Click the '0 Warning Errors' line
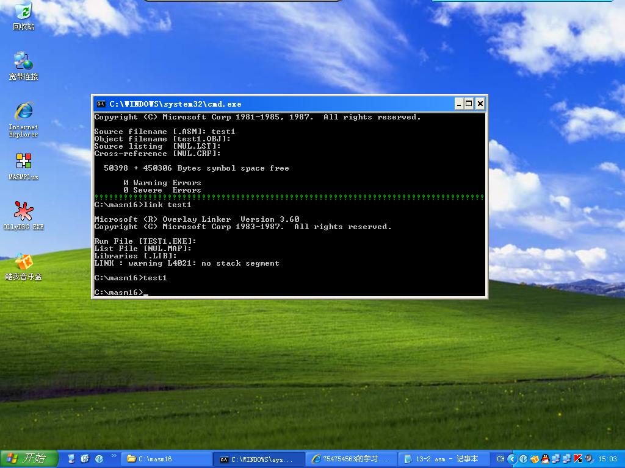This screenshot has height=468, width=625. point(162,183)
